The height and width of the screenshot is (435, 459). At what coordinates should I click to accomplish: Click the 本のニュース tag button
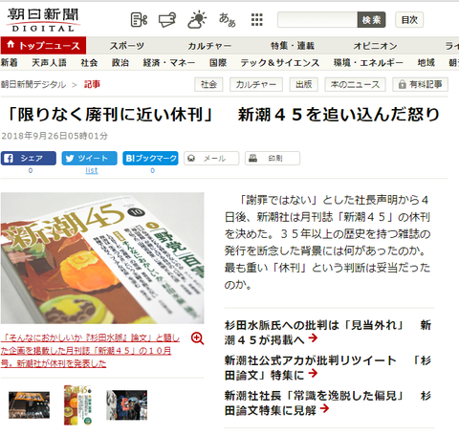(355, 84)
